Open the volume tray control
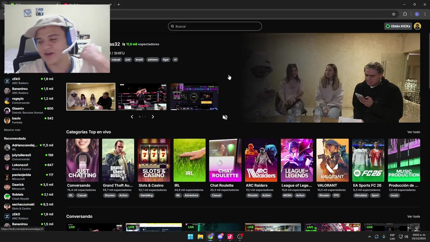Image resolution: width=430 pixels, height=242 pixels. pos(406,237)
